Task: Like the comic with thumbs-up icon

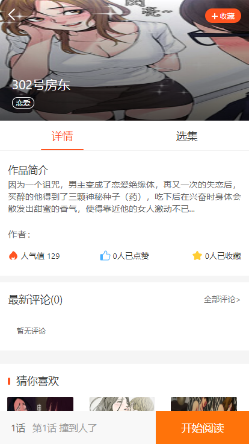Action: (x=105, y=256)
